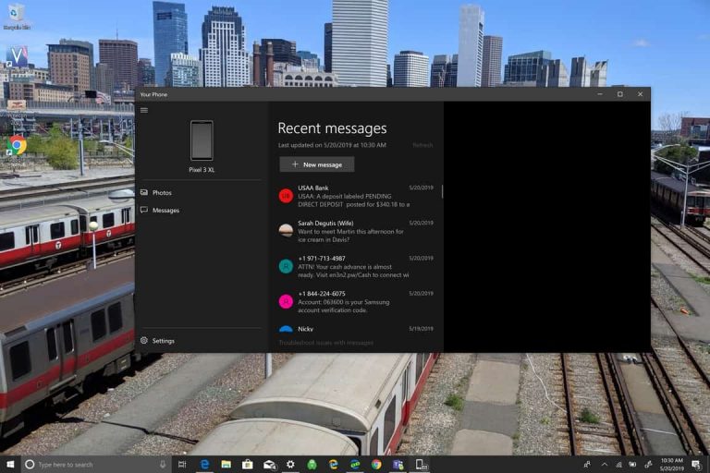Open the Photos section

tap(202, 193)
